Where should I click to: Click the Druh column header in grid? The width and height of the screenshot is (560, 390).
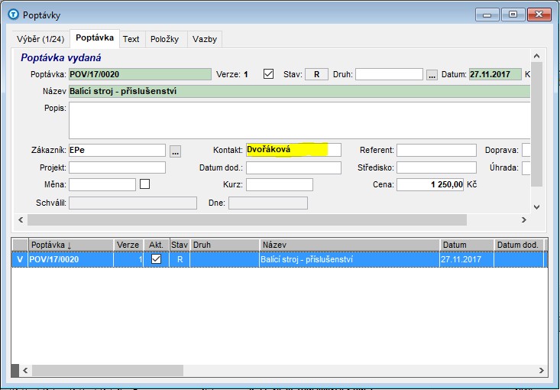pos(225,245)
